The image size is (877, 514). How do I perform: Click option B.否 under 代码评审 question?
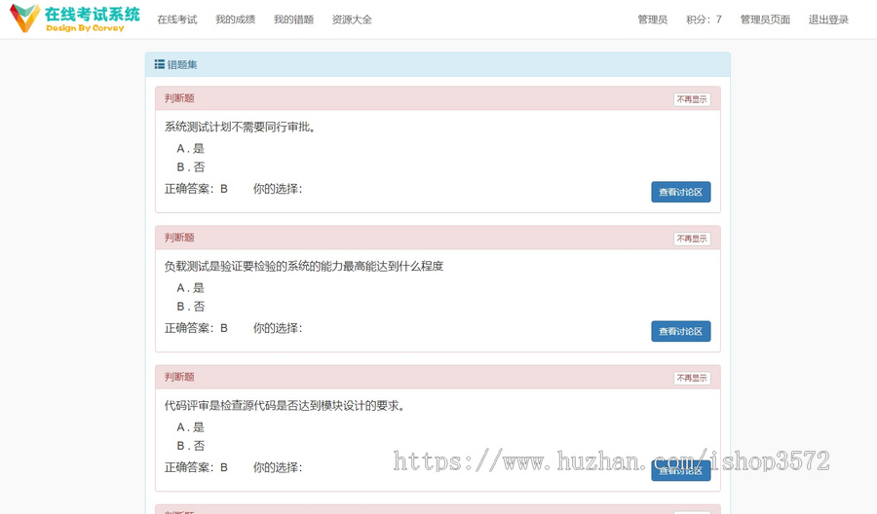(x=191, y=446)
